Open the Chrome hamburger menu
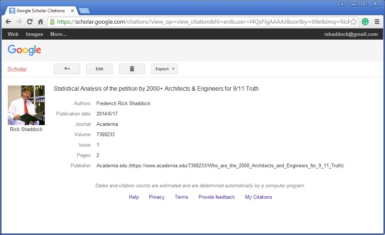 (x=377, y=21)
